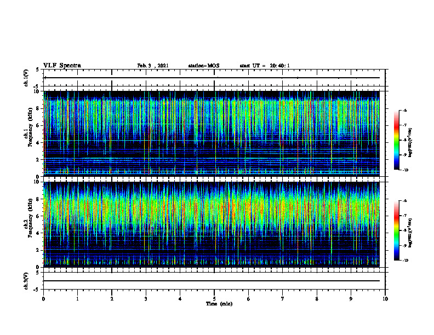Click the "VLF Spectra" plot title
This screenshot has width=434, height=335.
[62, 66]
